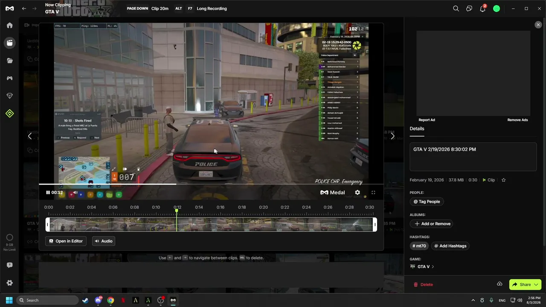The width and height of the screenshot is (546, 307).
Task: Edit the clip title text field
Action: coord(473,157)
